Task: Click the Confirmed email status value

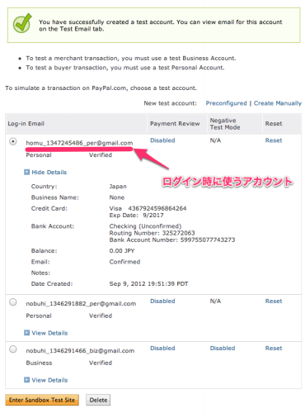Action: [124, 262]
